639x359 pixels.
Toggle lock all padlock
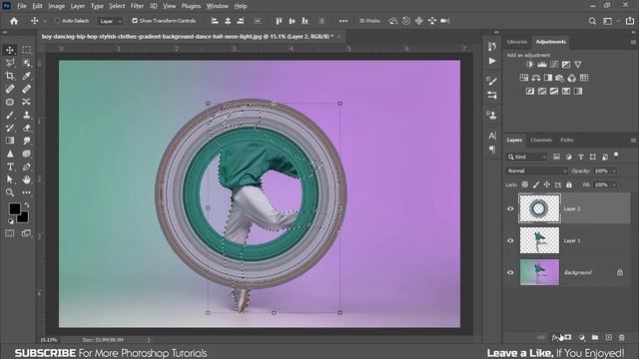point(569,184)
